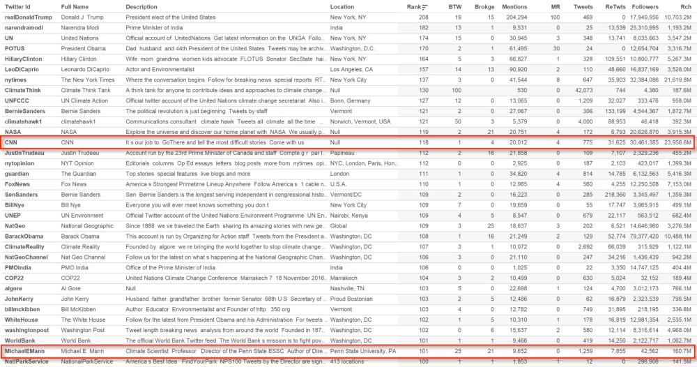Select the NatGeo Twitter Id cell
The height and width of the screenshot is (367, 697).
15,226
